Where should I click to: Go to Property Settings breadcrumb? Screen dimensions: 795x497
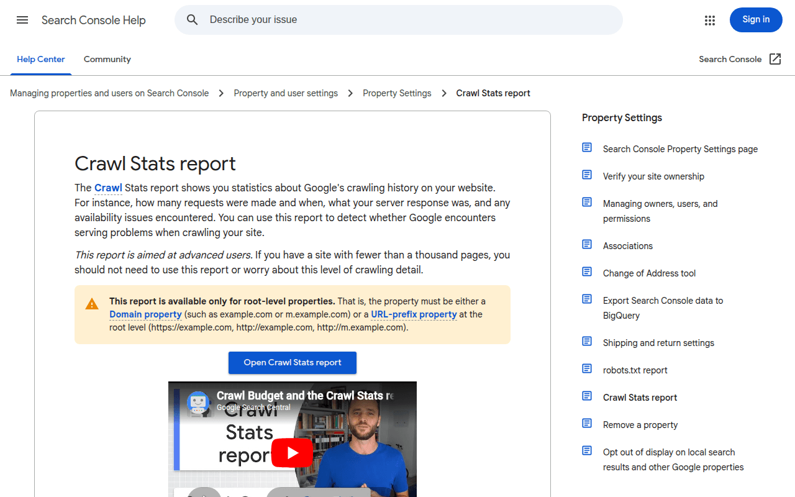pos(397,93)
